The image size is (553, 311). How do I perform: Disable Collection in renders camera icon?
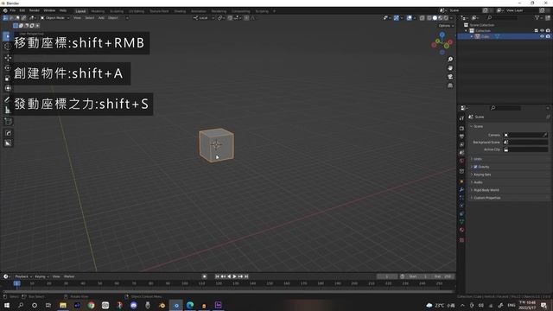click(x=548, y=31)
